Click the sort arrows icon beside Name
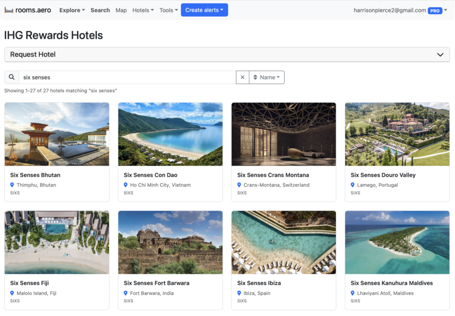The height and width of the screenshot is (316, 455). [255, 77]
